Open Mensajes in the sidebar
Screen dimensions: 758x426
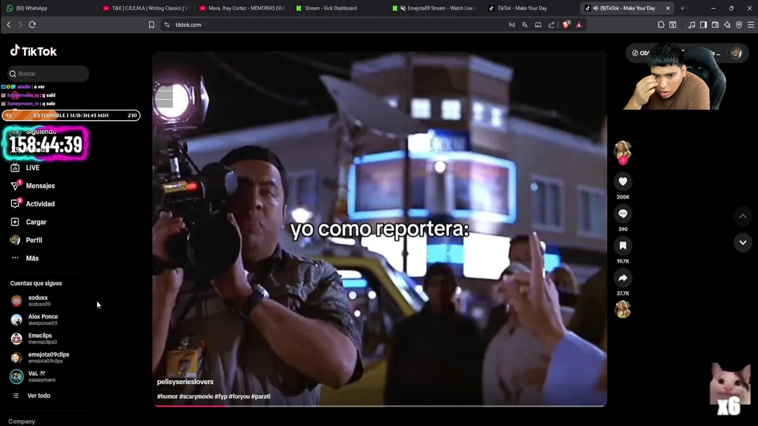40,186
